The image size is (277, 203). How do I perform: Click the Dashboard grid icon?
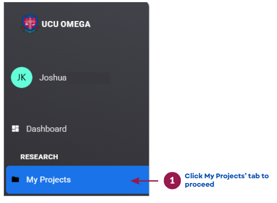click(15, 128)
